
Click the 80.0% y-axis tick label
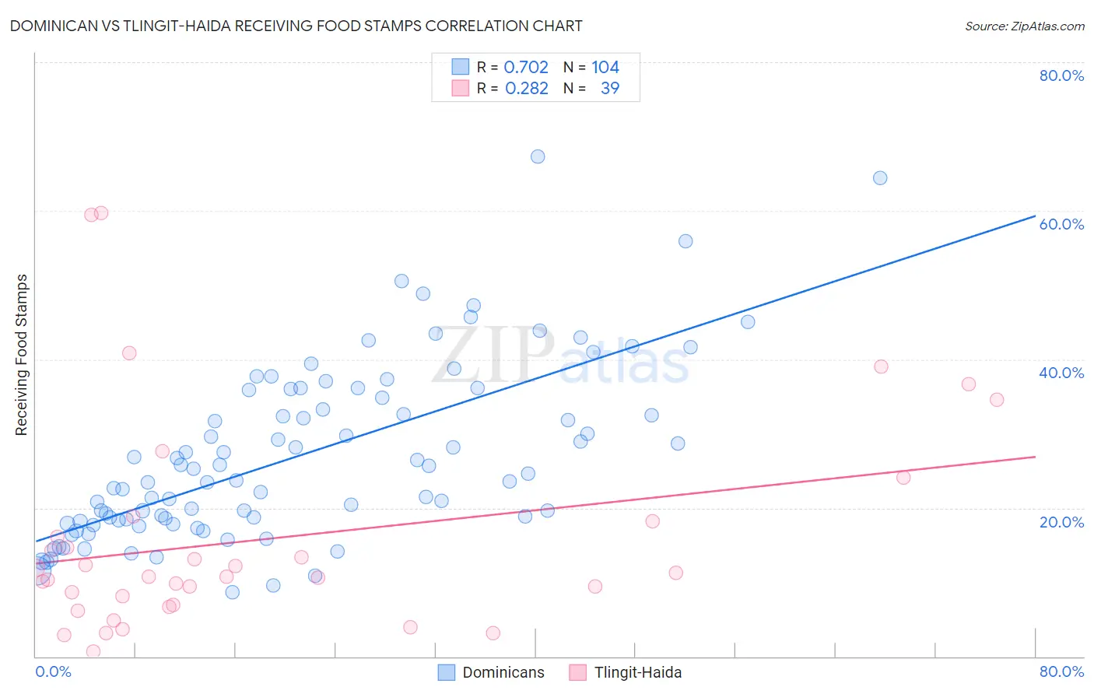click(x=1061, y=75)
